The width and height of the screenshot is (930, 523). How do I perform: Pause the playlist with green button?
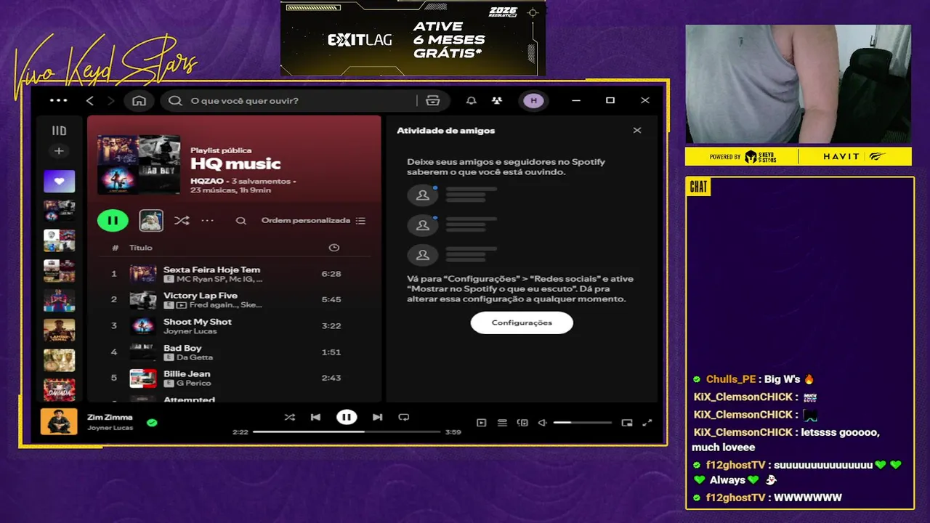(x=113, y=220)
